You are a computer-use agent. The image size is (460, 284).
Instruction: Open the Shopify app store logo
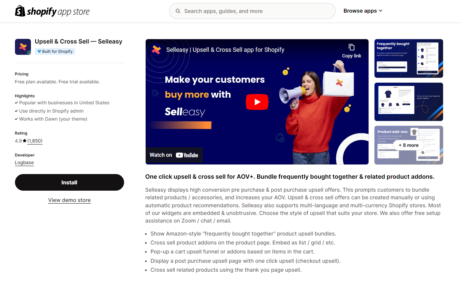(52, 11)
